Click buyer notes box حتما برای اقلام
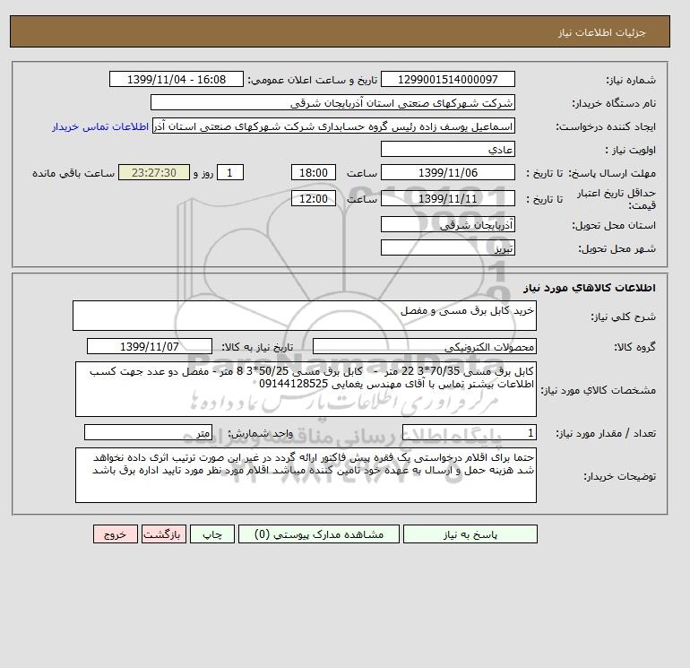Screen dimensions: 690x668 point(306,475)
